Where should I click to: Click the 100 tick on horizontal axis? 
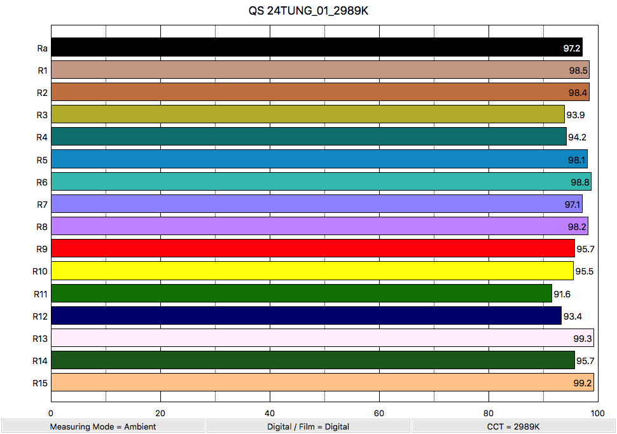point(597,414)
